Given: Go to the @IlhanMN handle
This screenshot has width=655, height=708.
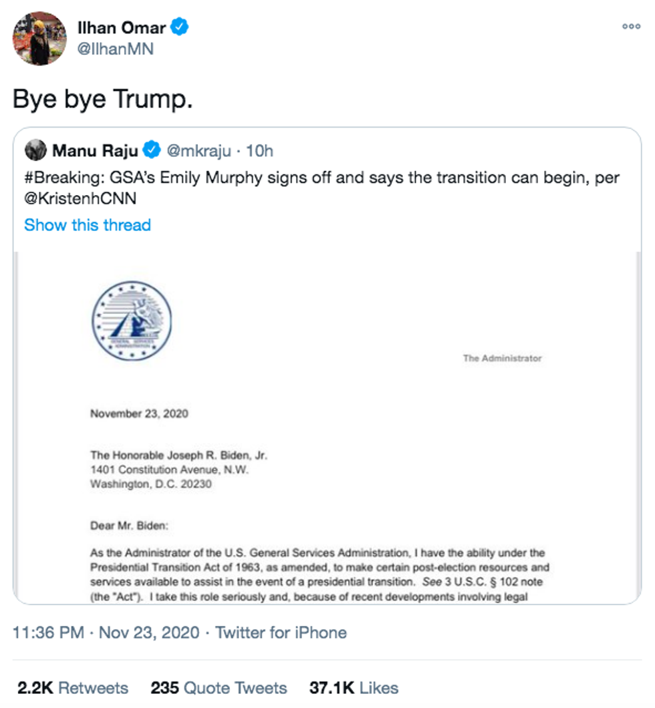Looking at the screenshot, I should click(x=116, y=49).
